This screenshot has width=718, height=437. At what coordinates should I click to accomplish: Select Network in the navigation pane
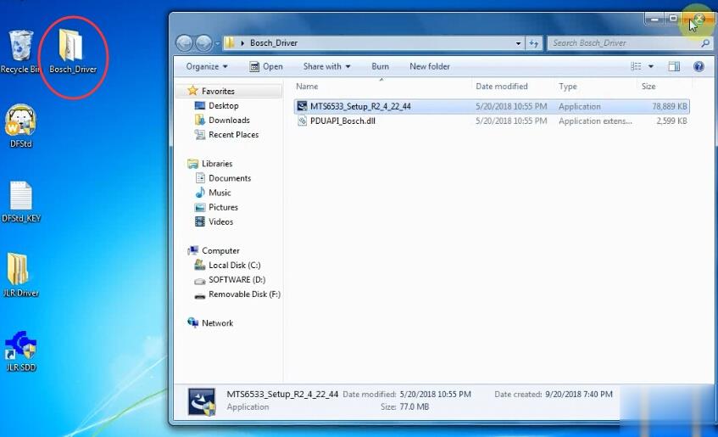[x=217, y=323]
